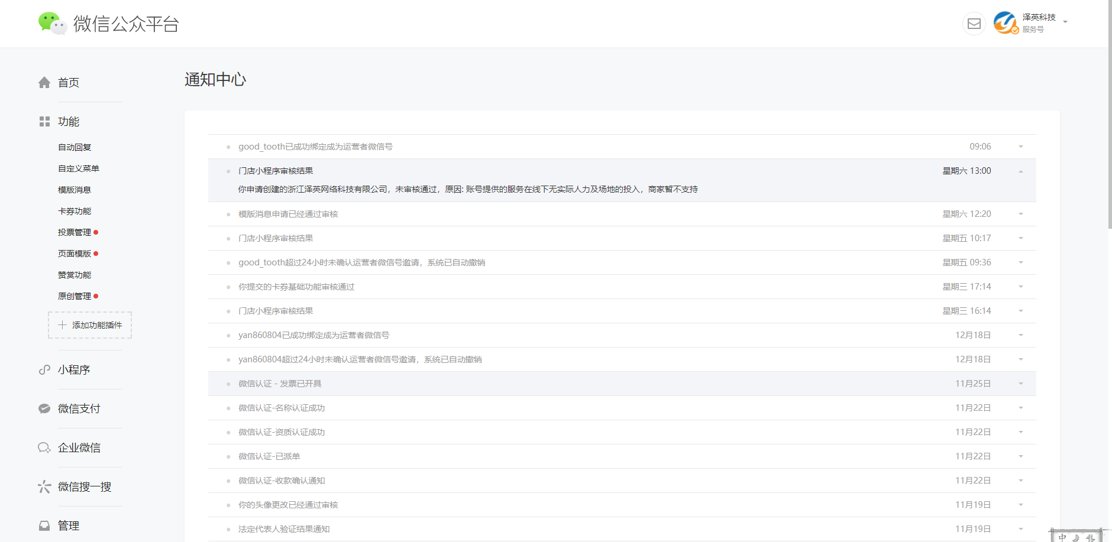Open the 企业微信 section label
This screenshot has height=542, width=1112.
[x=79, y=448]
